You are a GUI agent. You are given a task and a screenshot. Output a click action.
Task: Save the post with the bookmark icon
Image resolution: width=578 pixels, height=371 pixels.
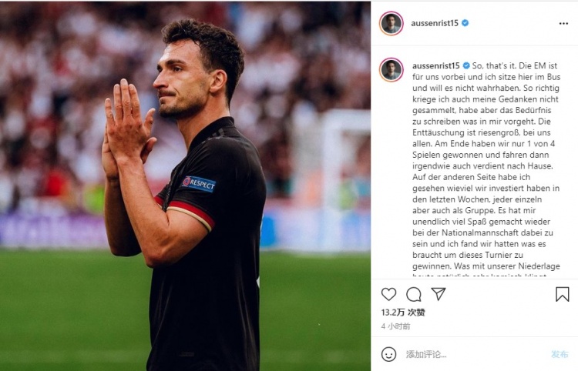click(562, 294)
